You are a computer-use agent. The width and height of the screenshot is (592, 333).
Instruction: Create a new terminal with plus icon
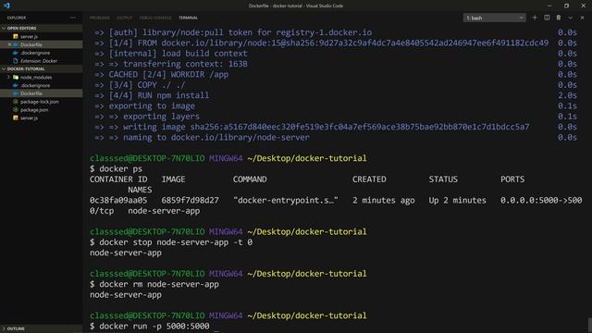[x=535, y=18]
